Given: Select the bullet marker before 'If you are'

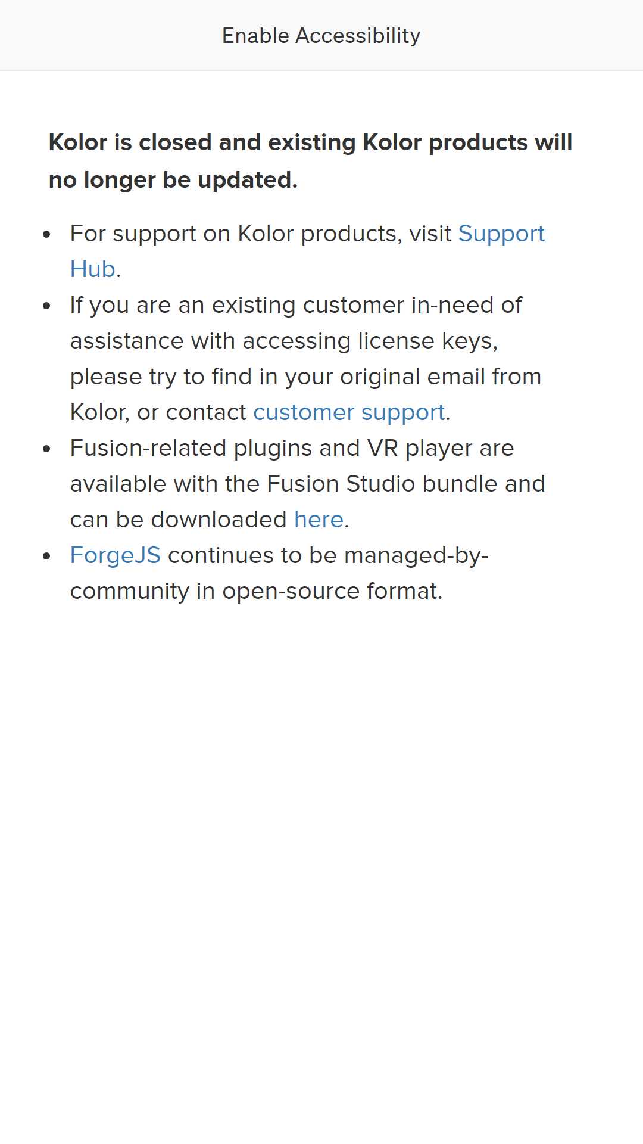Looking at the screenshot, I should [x=47, y=306].
